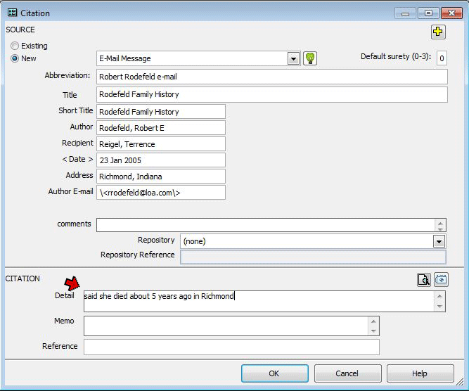Image resolution: width=469 pixels, height=391 pixels.
Task: Open the citation detail magnifier document icon
Action: (x=424, y=280)
